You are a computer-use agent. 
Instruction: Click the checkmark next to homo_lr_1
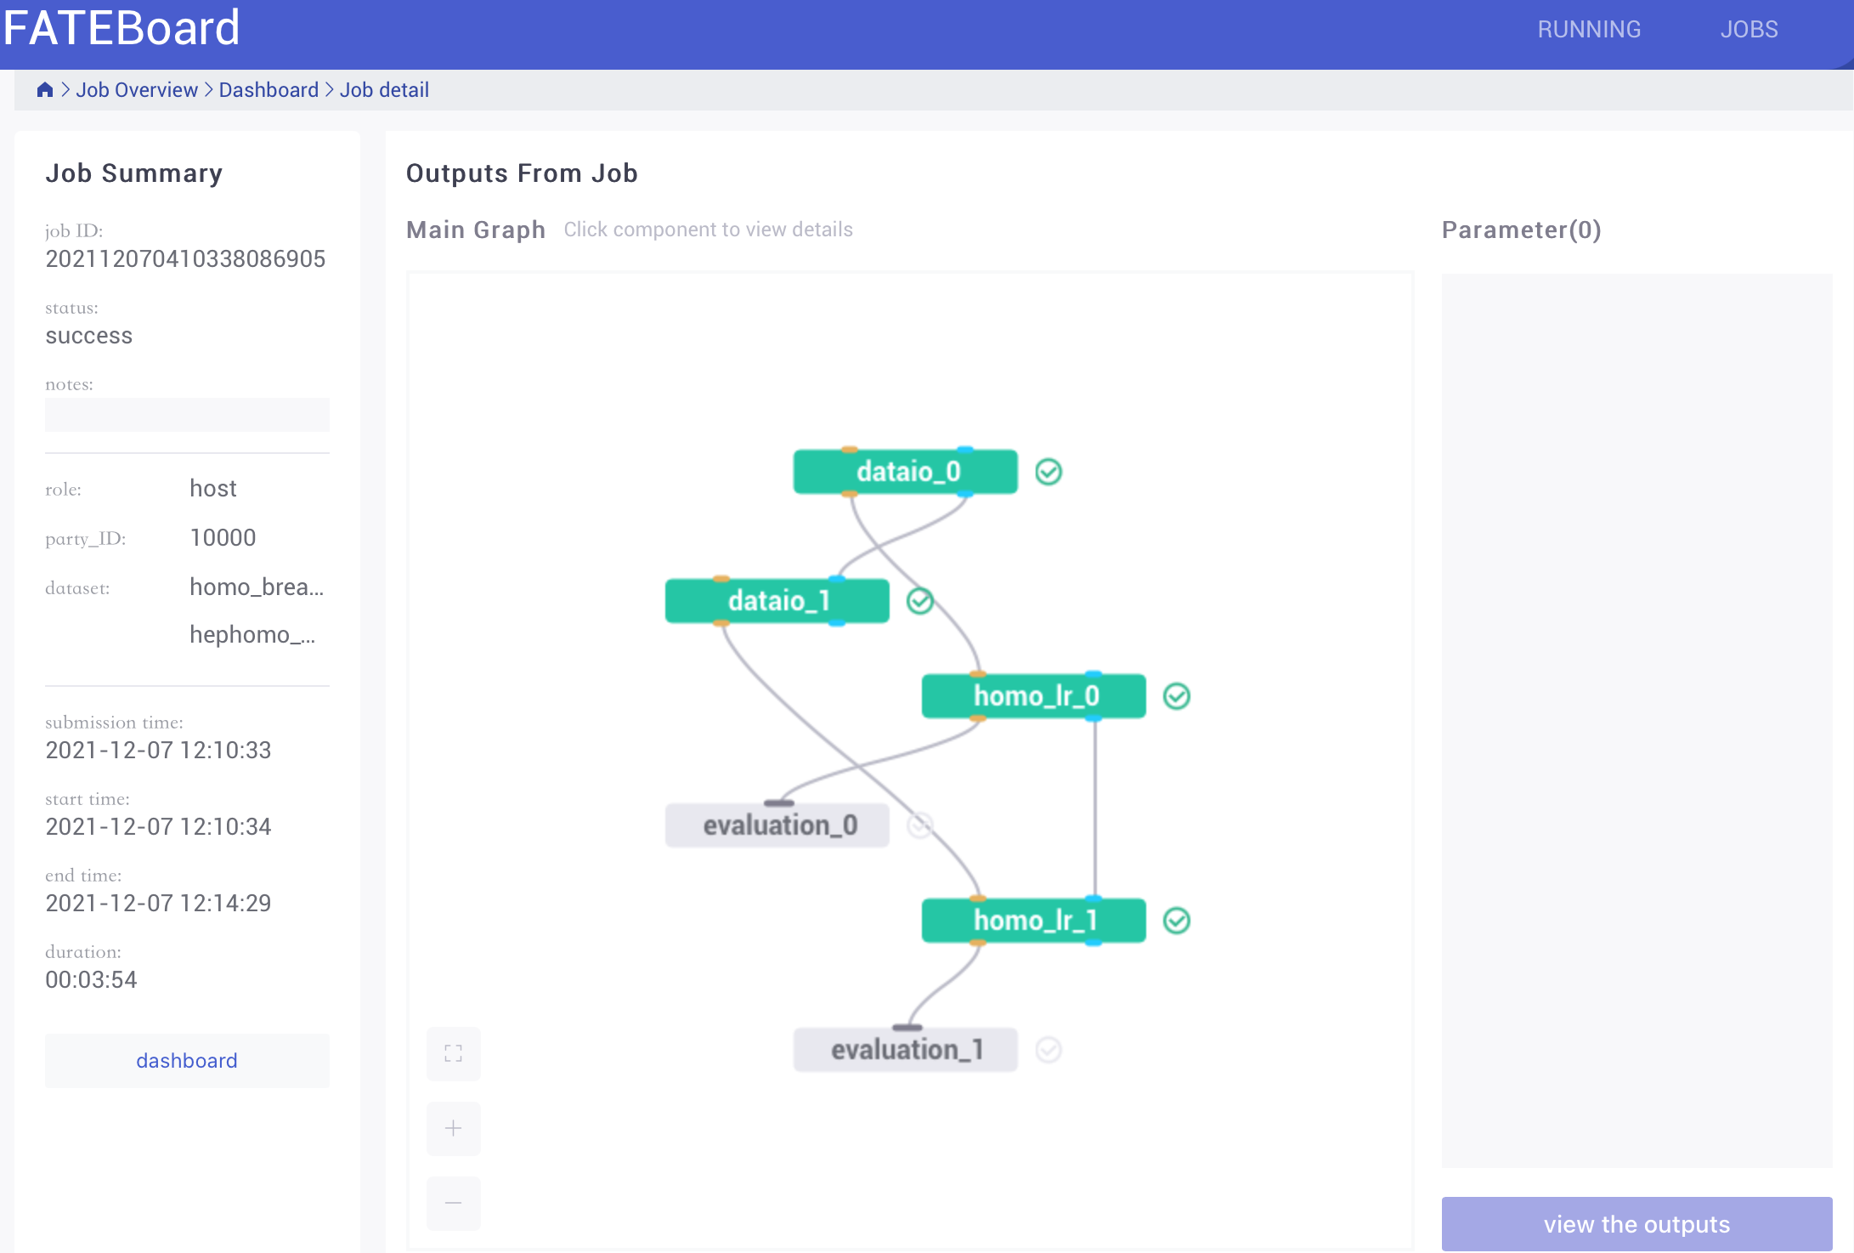tap(1176, 921)
